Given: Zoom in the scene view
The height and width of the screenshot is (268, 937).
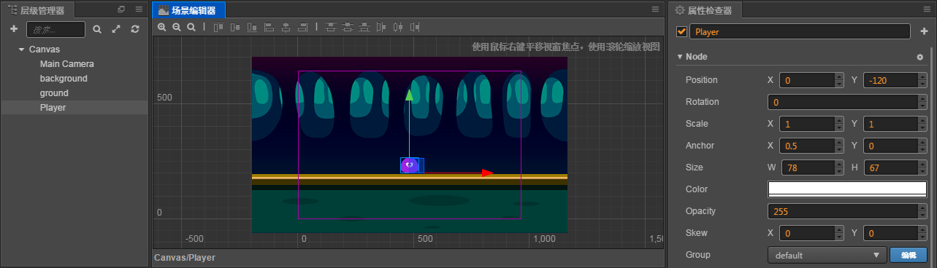Looking at the screenshot, I should (162, 27).
